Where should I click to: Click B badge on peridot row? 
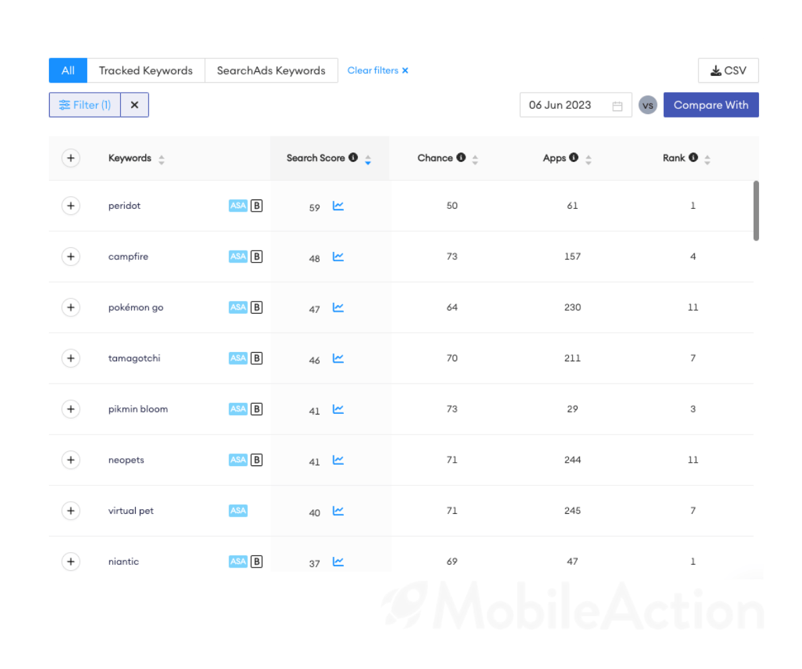point(257,206)
